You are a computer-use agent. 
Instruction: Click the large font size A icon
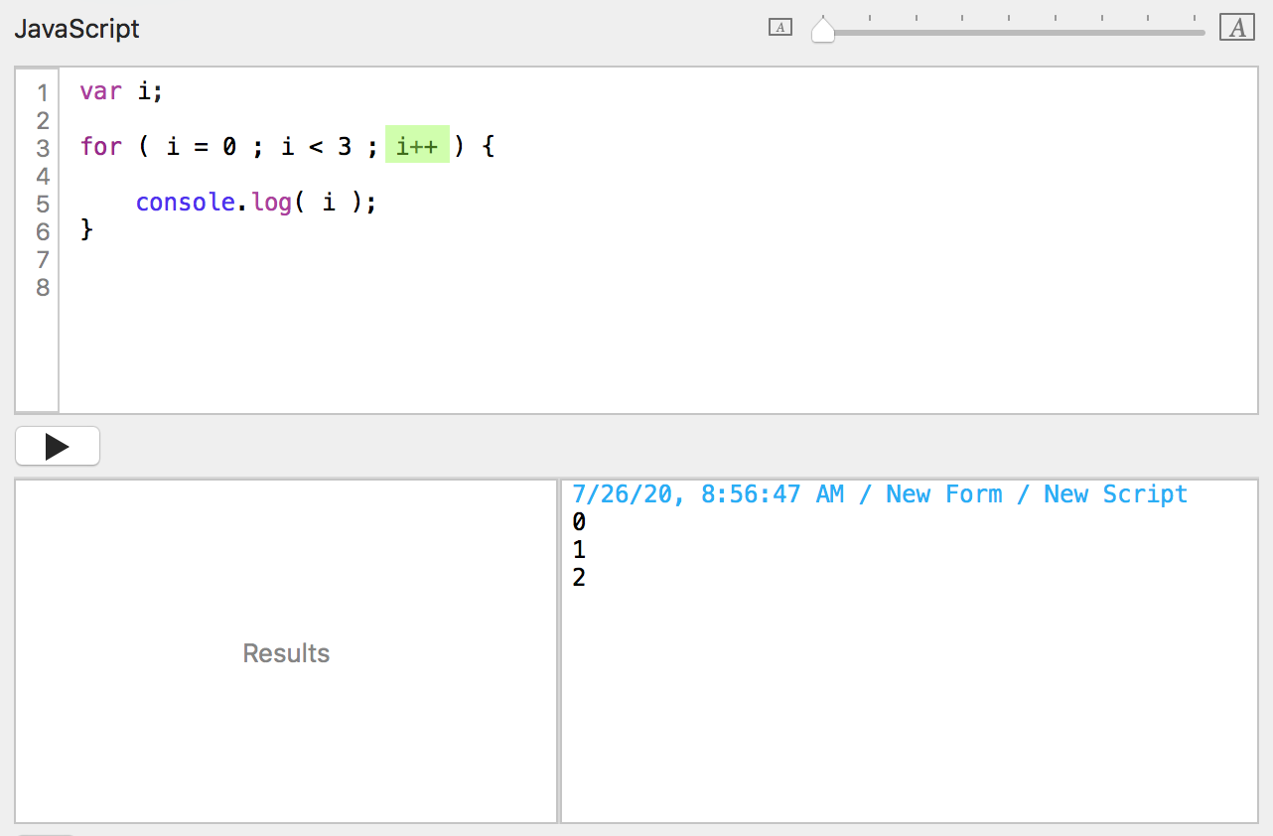click(x=1237, y=28)
